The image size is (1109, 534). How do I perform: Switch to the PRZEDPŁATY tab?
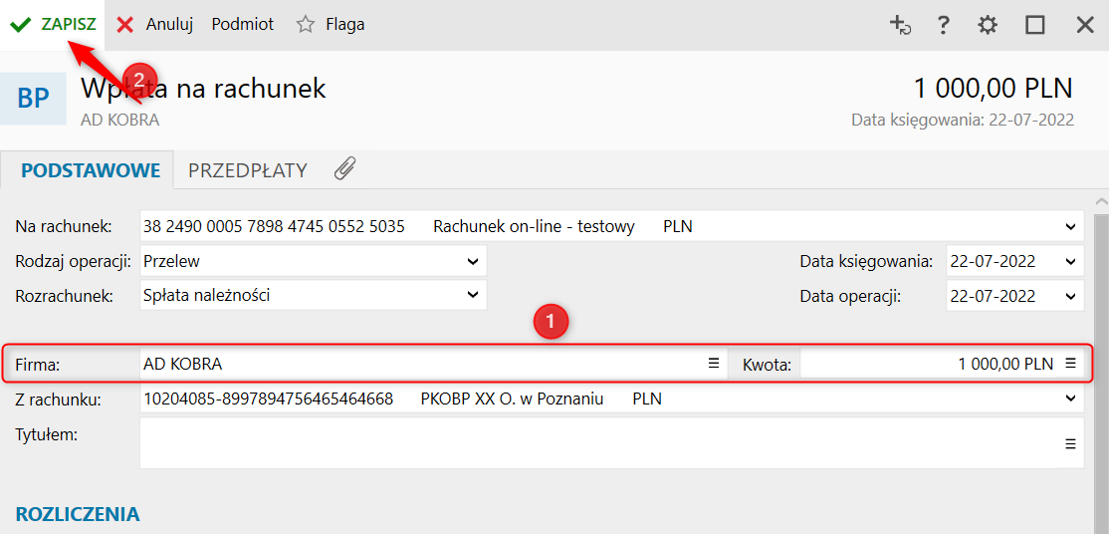(x=248, y=170)
